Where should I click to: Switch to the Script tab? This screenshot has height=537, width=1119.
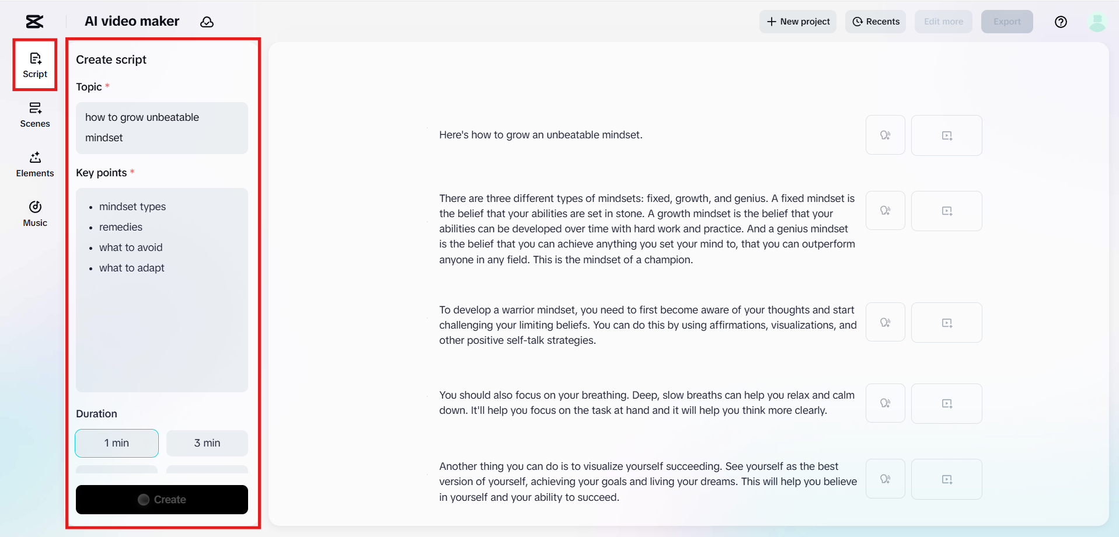coord(35,65)
